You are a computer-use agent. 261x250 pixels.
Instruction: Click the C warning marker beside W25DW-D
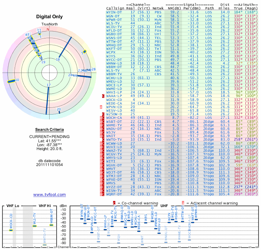(103, 114)
